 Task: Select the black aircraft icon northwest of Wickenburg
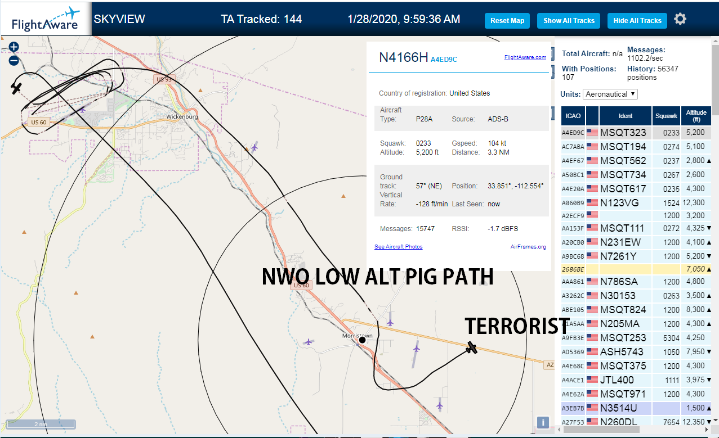tap(16, 88)
